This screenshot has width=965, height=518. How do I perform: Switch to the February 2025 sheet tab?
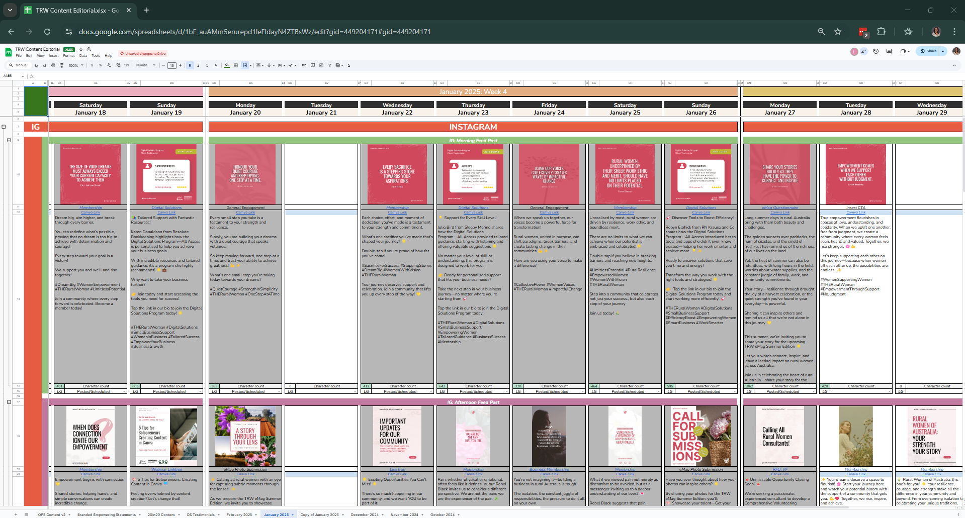coord(241,514)
